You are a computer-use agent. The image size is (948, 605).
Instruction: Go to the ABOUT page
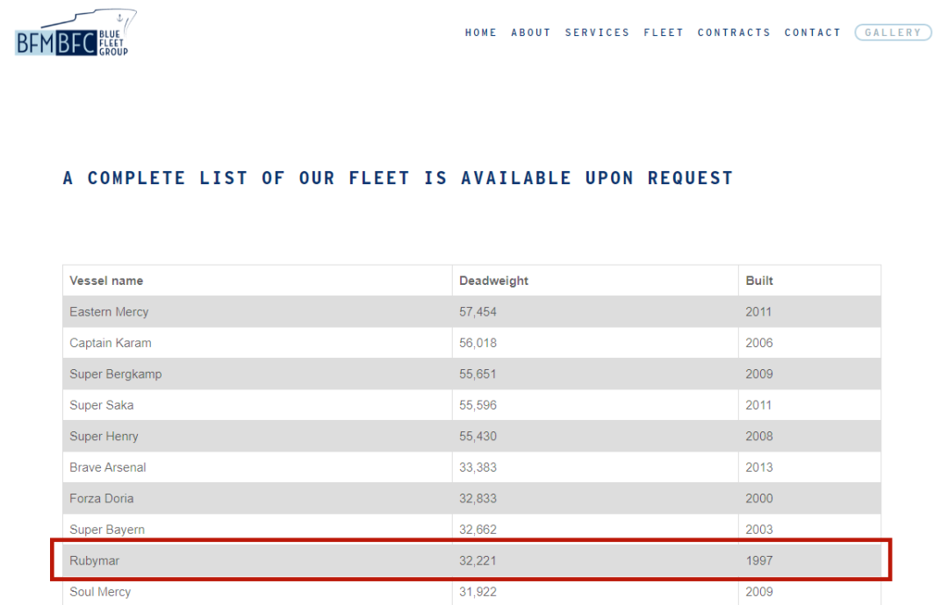[x=531, y=32]
